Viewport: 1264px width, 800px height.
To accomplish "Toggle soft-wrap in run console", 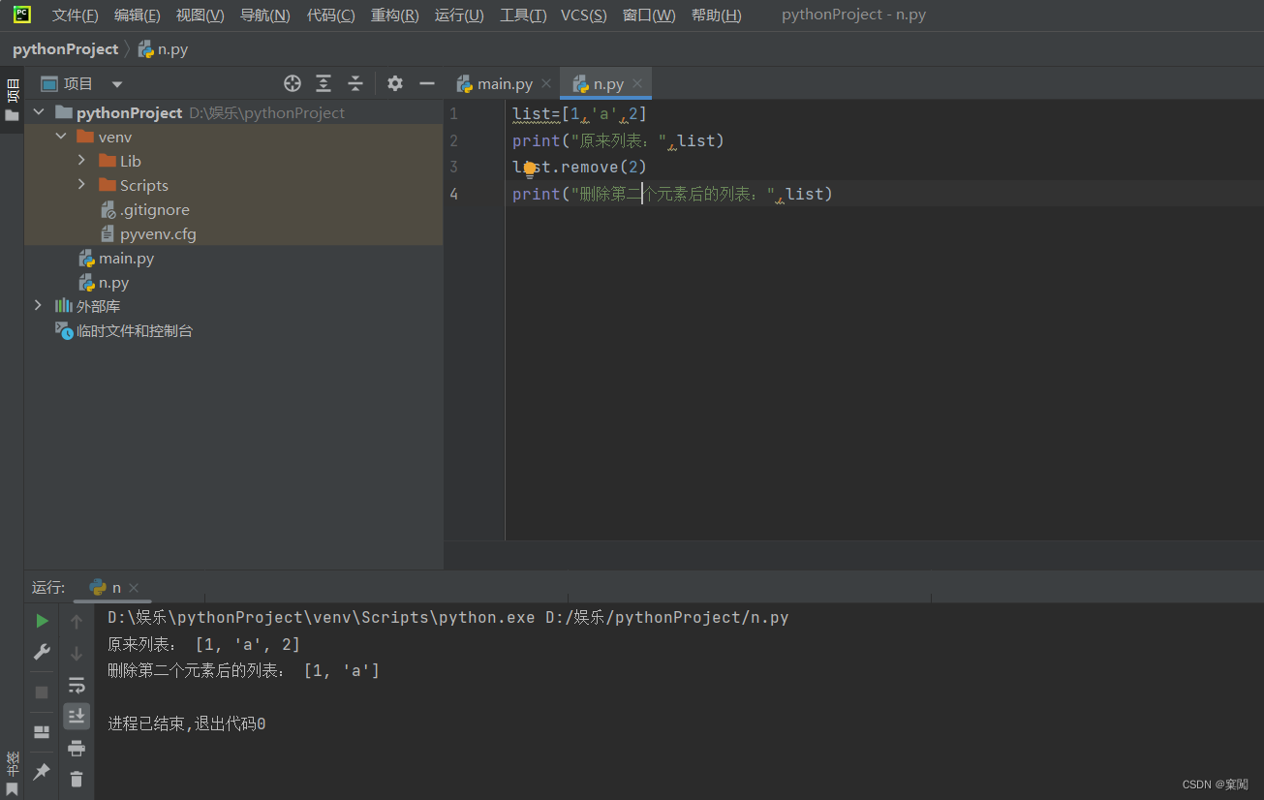I will (x=77, y=686).
